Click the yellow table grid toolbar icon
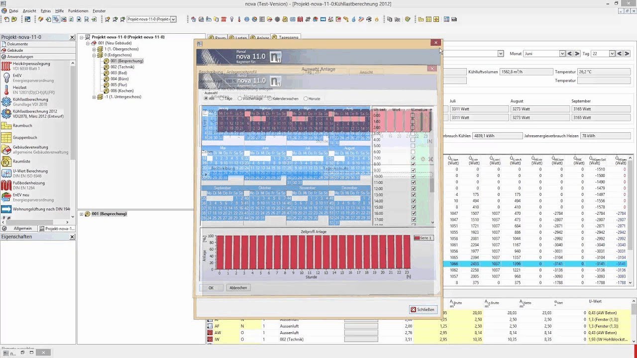 pos(428,19)
